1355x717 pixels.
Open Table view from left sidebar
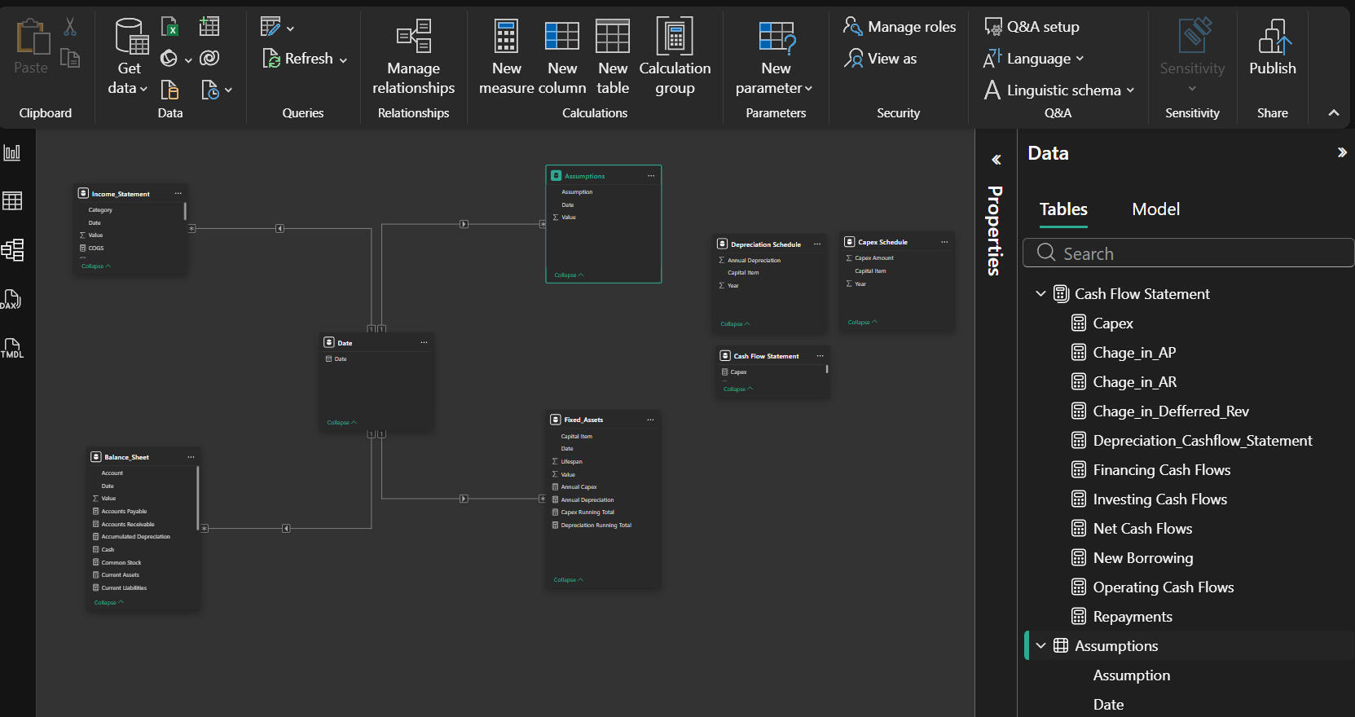point(12,200)
